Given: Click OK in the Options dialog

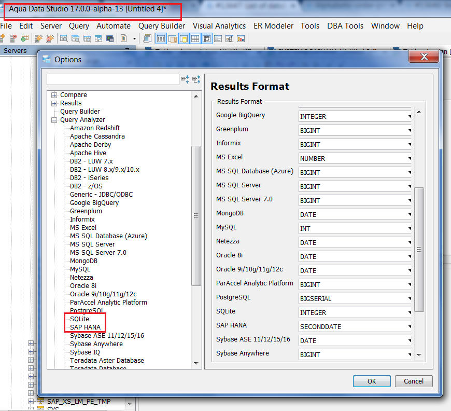Looking at the screenshot, I should point(372,381).
